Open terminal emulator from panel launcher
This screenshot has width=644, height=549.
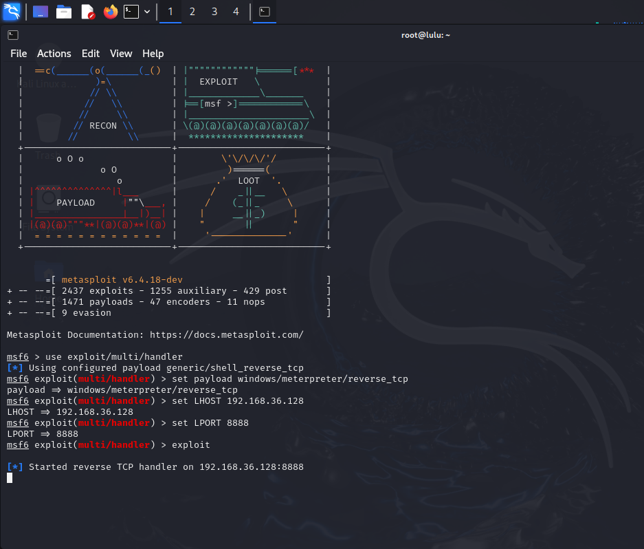[131, 12]
